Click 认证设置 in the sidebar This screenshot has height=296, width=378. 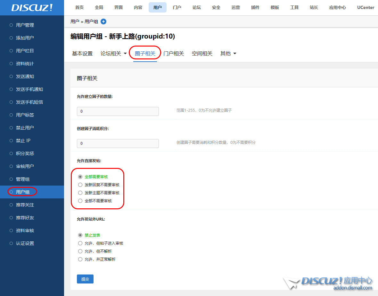25,243
